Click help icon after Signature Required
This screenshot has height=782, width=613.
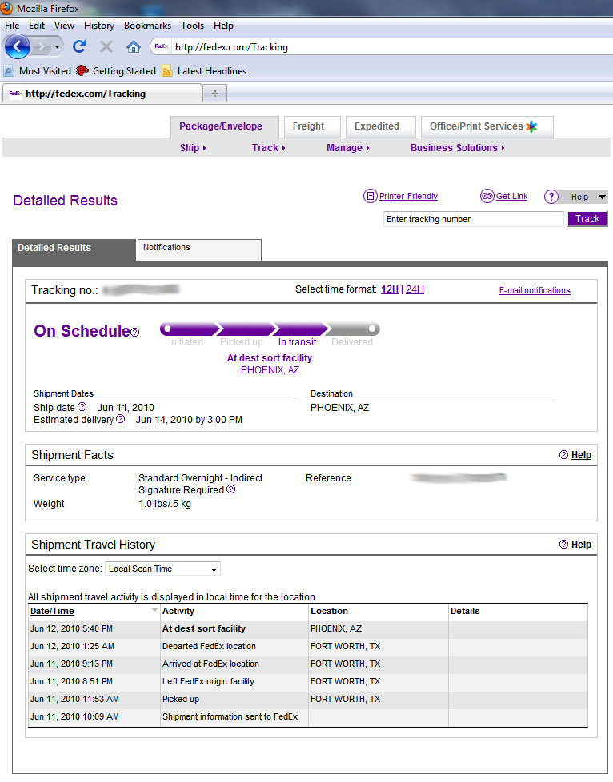tap(231, 489)
